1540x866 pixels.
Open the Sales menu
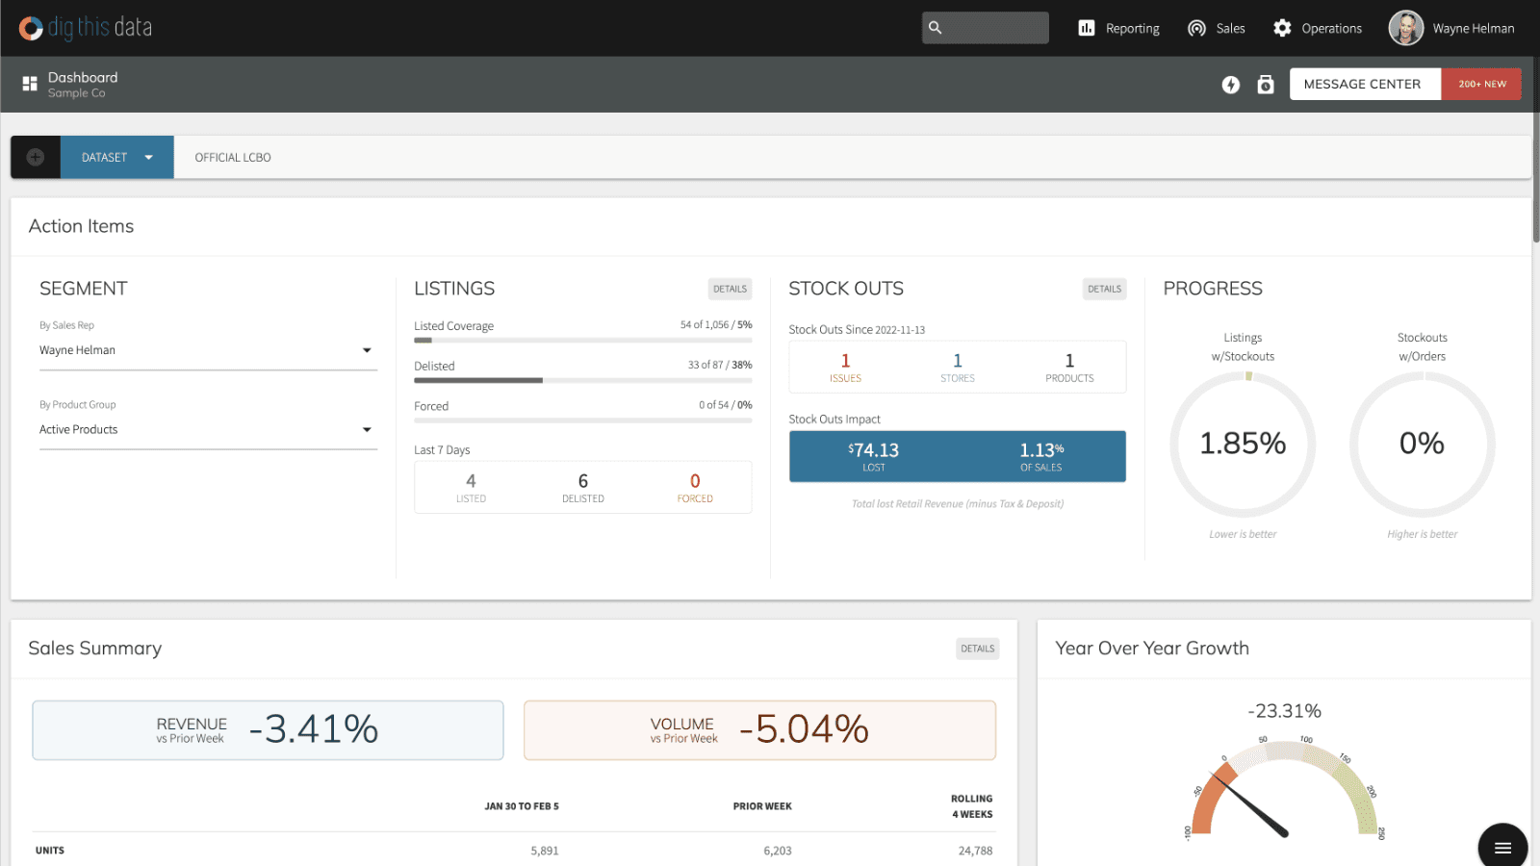(x=1217, y=28)
